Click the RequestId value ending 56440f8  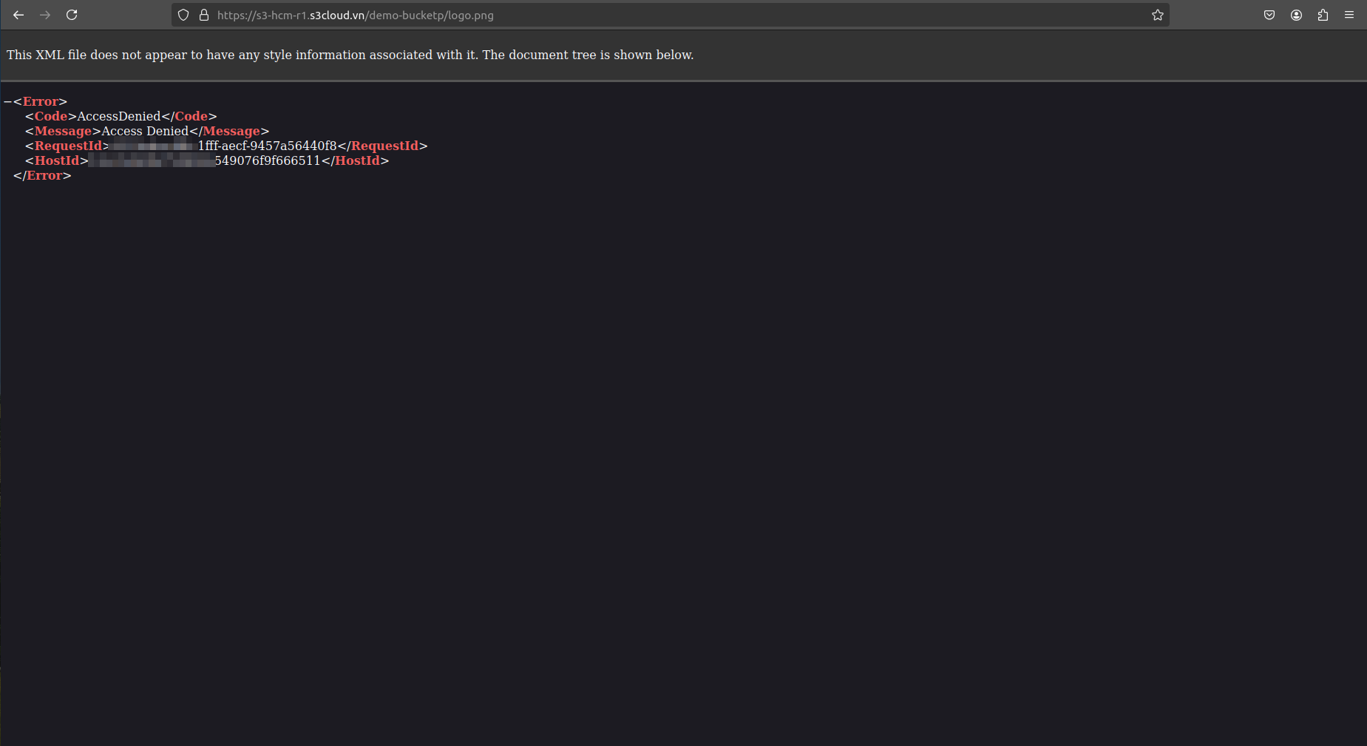(267, 146)
